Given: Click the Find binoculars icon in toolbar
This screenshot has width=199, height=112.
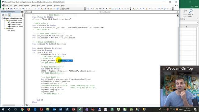Looking at the screenshot, I should click(23, 9).
